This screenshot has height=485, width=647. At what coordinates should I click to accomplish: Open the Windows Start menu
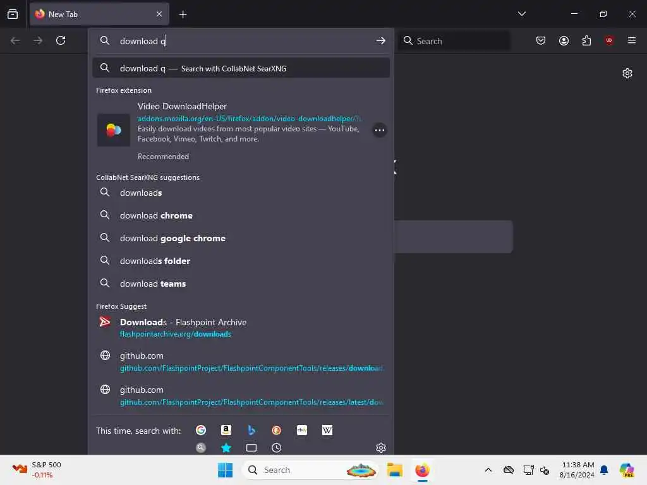[226, 470]
